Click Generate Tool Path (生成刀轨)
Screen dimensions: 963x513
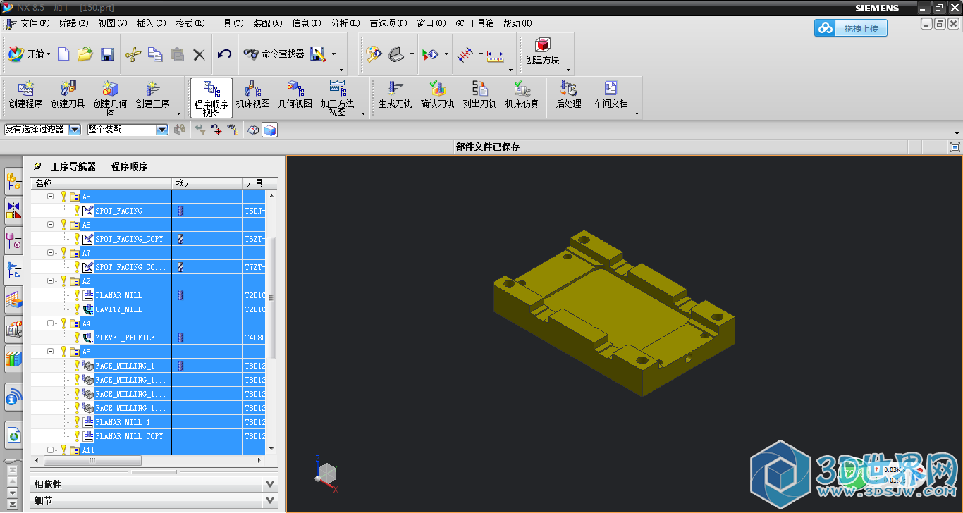tap(395, 95)
